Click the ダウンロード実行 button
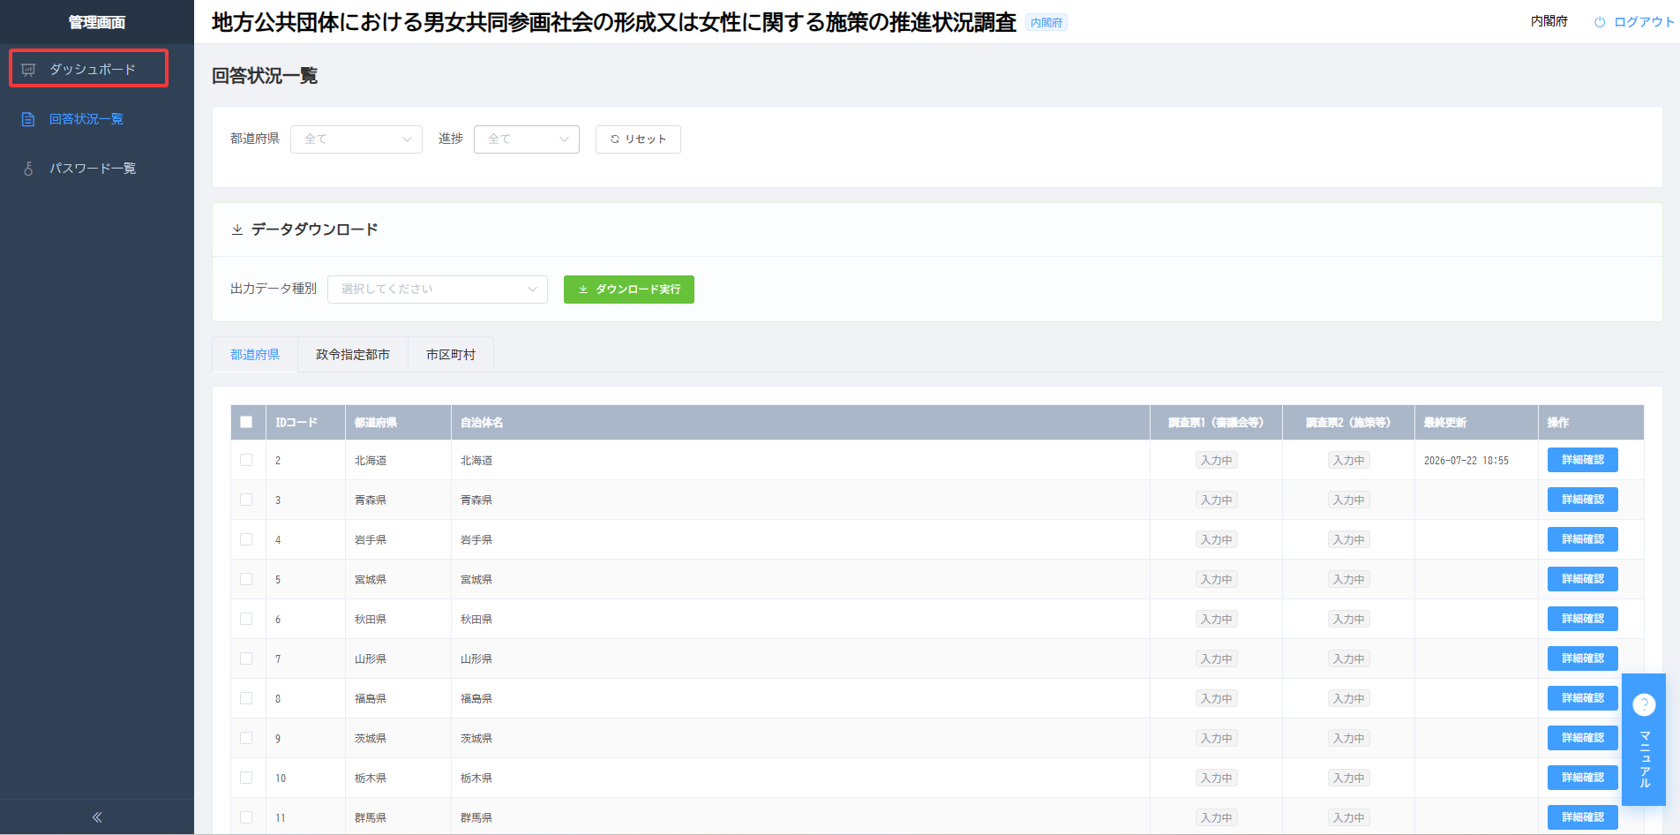The height and width of the screenshot is (835, 1680). coord(629,290)
